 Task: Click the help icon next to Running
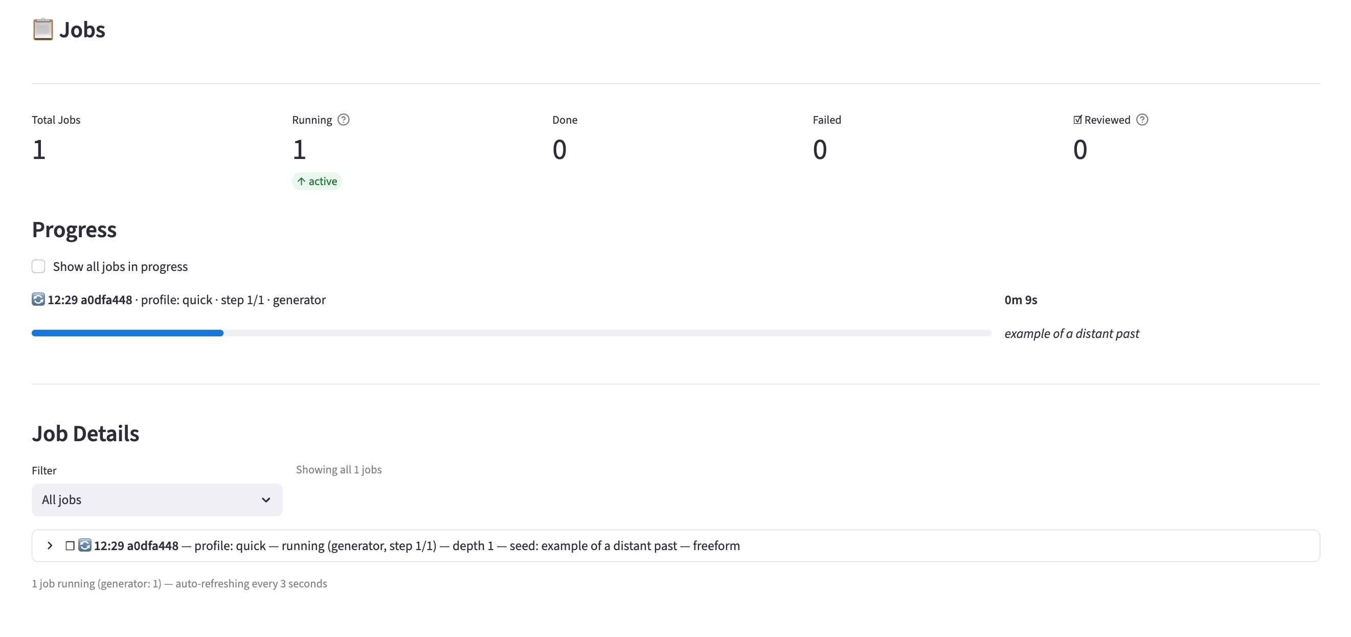click(344, 120)
